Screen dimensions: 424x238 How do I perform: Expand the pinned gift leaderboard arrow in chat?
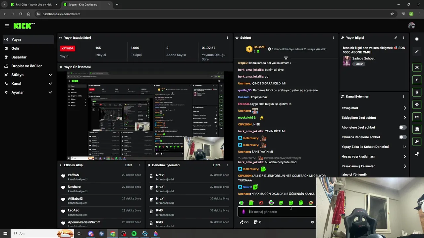(x=286, y=58)
